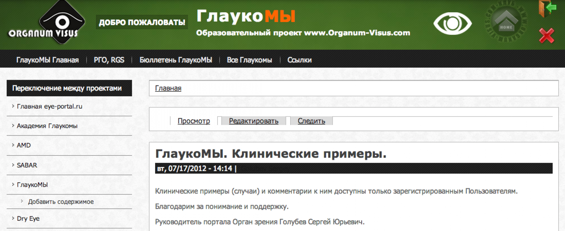Open Главная eye-portal.ru sidebar item
This screenshot has width=565, height=231.
pos(49,106)
